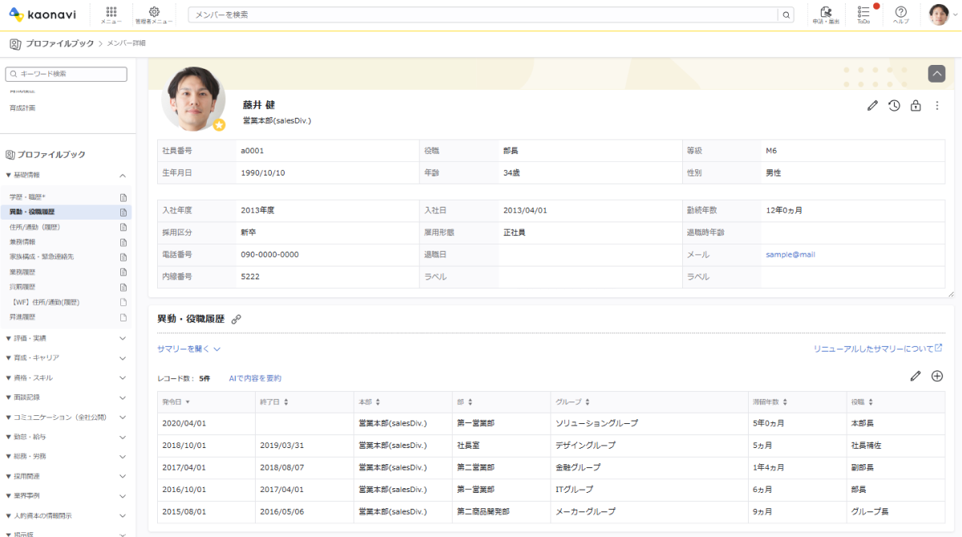Select 異動・役職履歴 sidebar item

[32, 212]
